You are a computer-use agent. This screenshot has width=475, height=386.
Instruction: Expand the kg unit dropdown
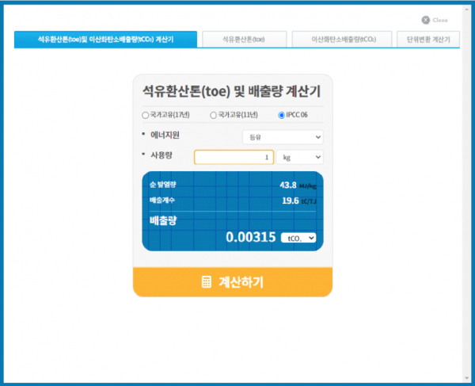[x=299, y=157]
